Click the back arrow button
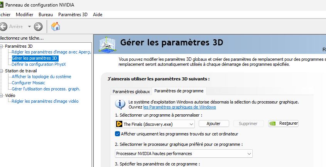This screenshot has width=326, height=167. [x=3, y=27]
